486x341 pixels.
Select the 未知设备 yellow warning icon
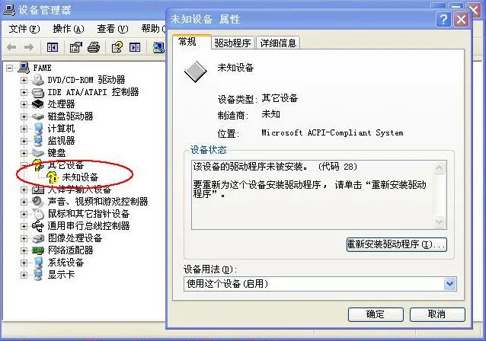(53, 177)
